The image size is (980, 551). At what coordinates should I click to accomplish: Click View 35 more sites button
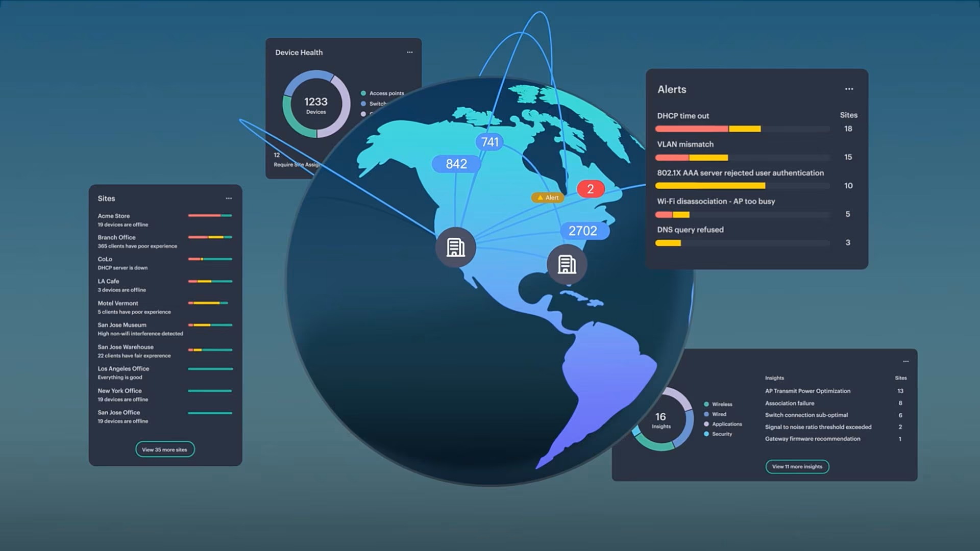165,449
